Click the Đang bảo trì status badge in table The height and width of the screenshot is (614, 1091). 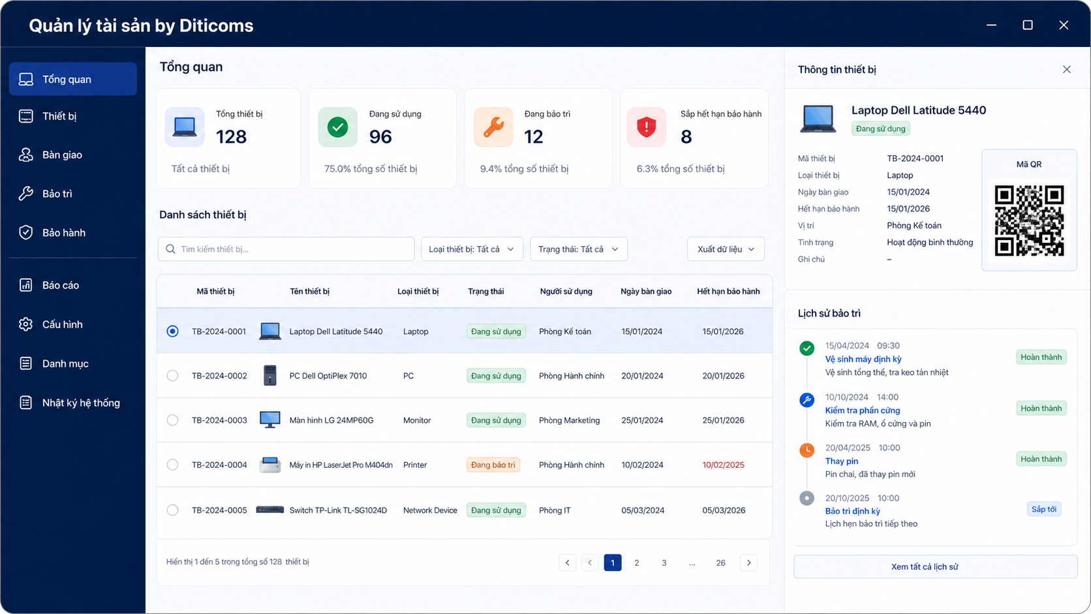coord(493,465)
